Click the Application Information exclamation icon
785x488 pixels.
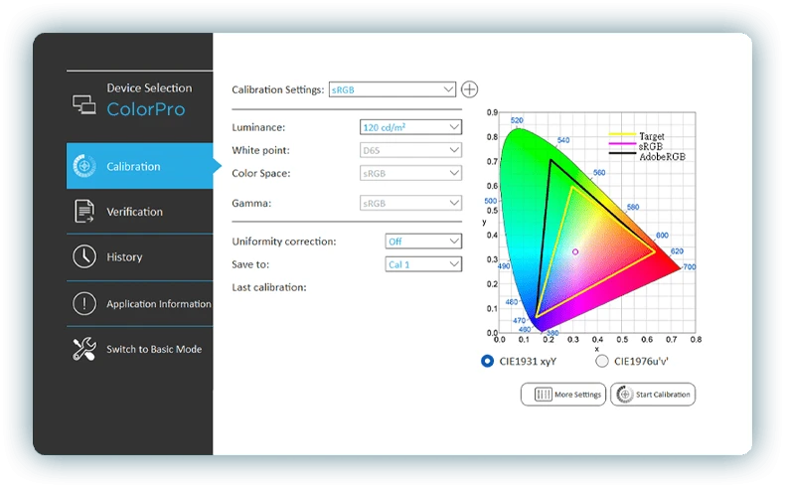(84, 303)
